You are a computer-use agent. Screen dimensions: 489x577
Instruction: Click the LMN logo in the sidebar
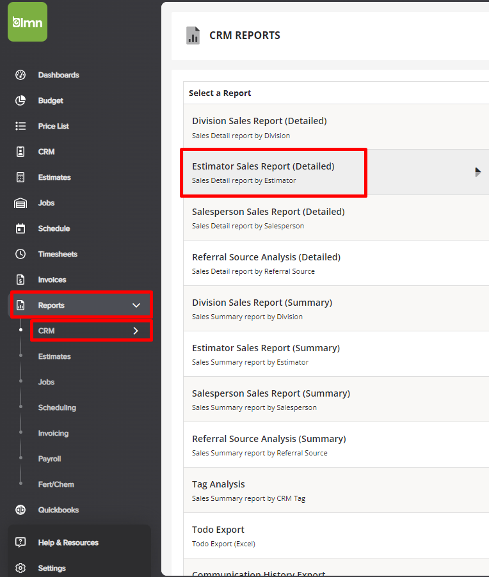pyautogui.click(x=28, y=22)
